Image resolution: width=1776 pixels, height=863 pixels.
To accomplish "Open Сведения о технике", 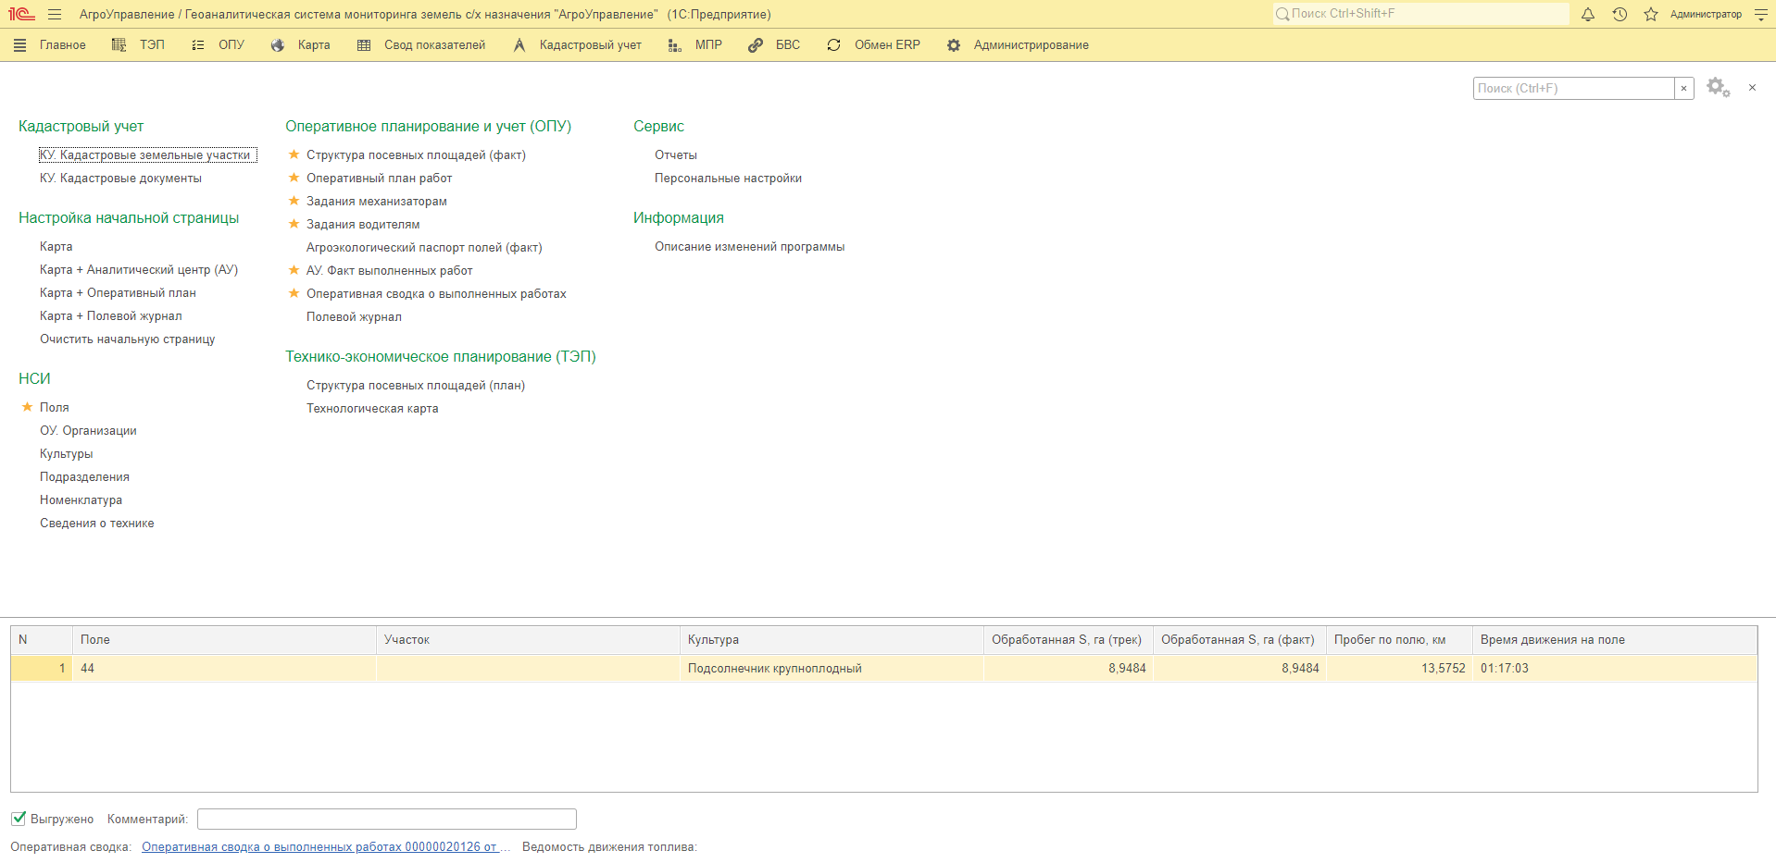I will (97, 524).
